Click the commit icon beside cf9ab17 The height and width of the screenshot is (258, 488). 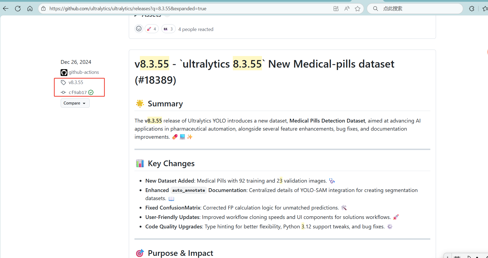(x=64, y=92)
